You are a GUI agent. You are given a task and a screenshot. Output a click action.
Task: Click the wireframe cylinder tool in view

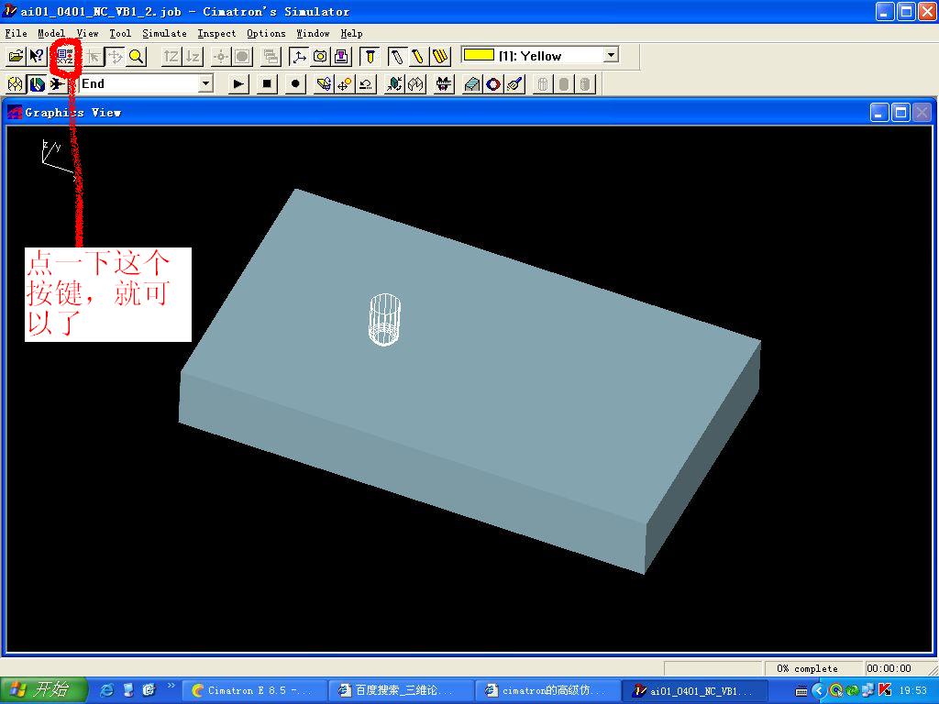coord(384,319)
